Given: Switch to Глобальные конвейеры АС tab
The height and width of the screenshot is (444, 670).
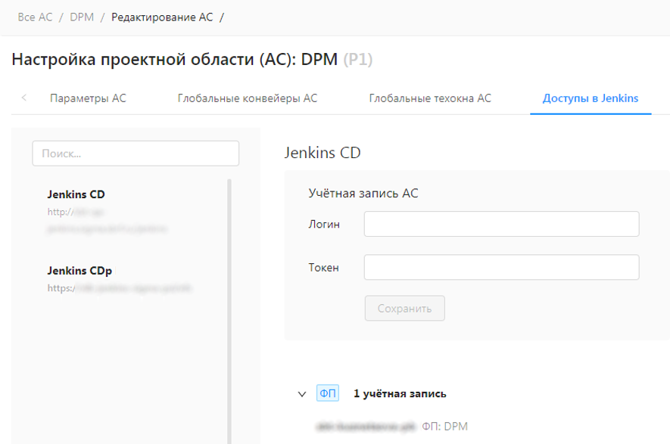Looking at the screenshot, I should click(247, 98).
